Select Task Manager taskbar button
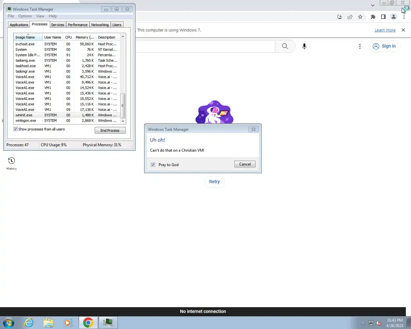 point(108,323)
